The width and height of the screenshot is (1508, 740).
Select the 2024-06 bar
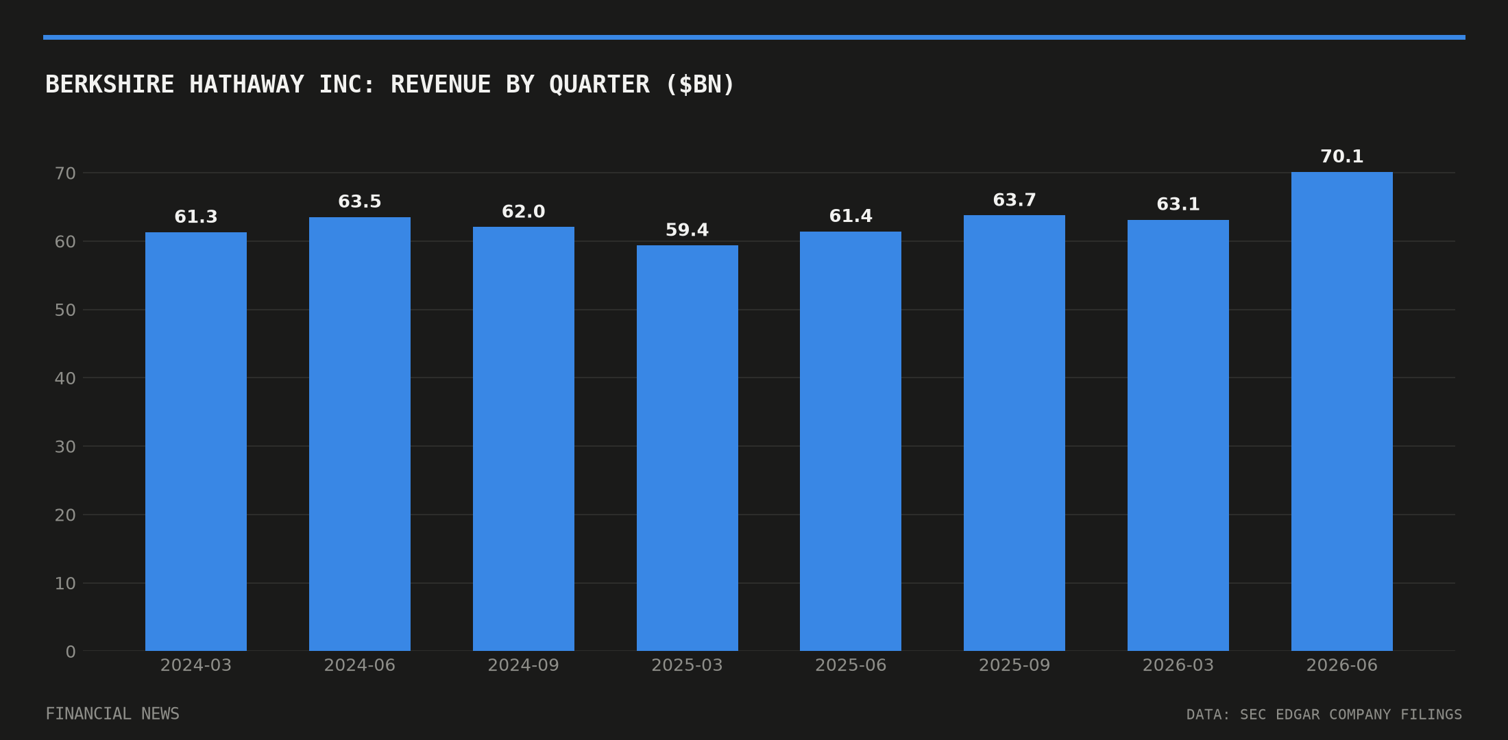coord(360,434)
